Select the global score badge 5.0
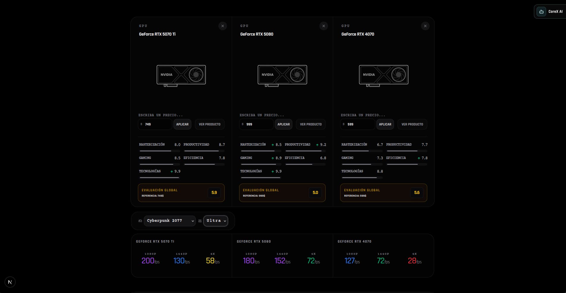The image size is (566, 293). (315, 193)
